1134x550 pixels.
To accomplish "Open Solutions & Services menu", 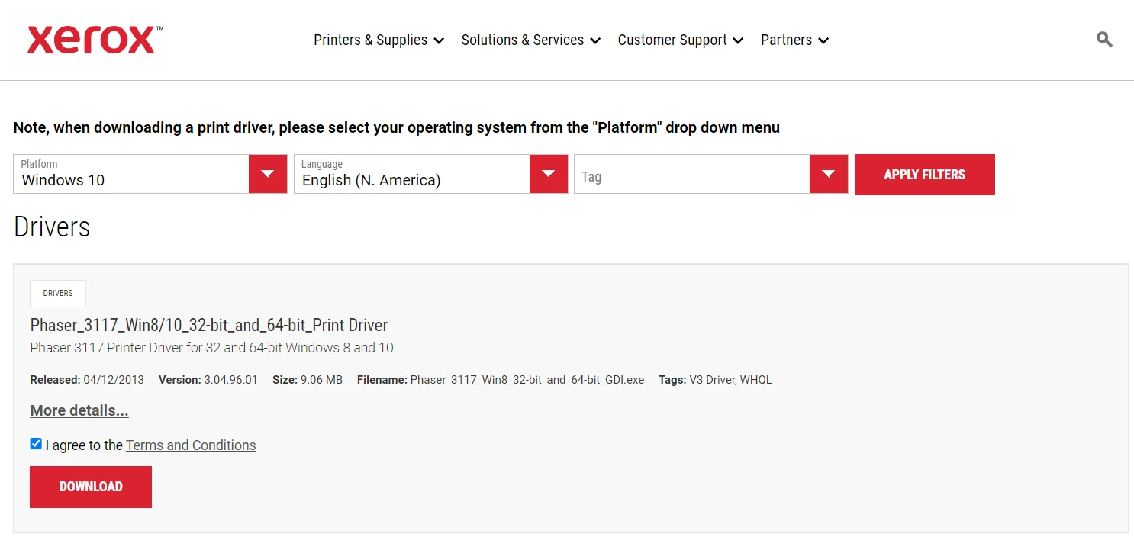I will click(530, 40).
